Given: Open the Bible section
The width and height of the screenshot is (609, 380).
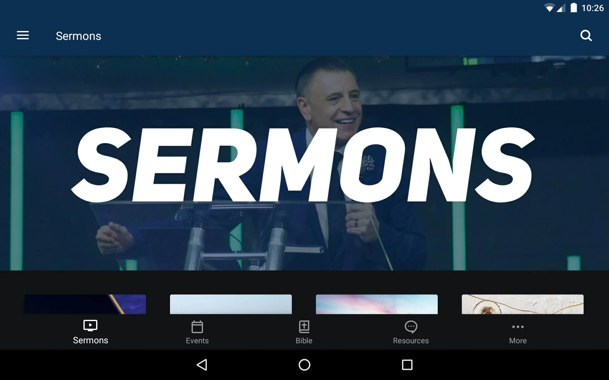Looking at the screenshot, I should pos(304,331).
